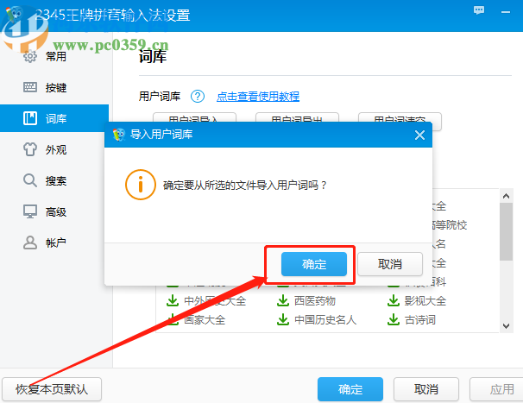Click the 影视大全 list entry text
523x403 pixels.
coord(425,301)
